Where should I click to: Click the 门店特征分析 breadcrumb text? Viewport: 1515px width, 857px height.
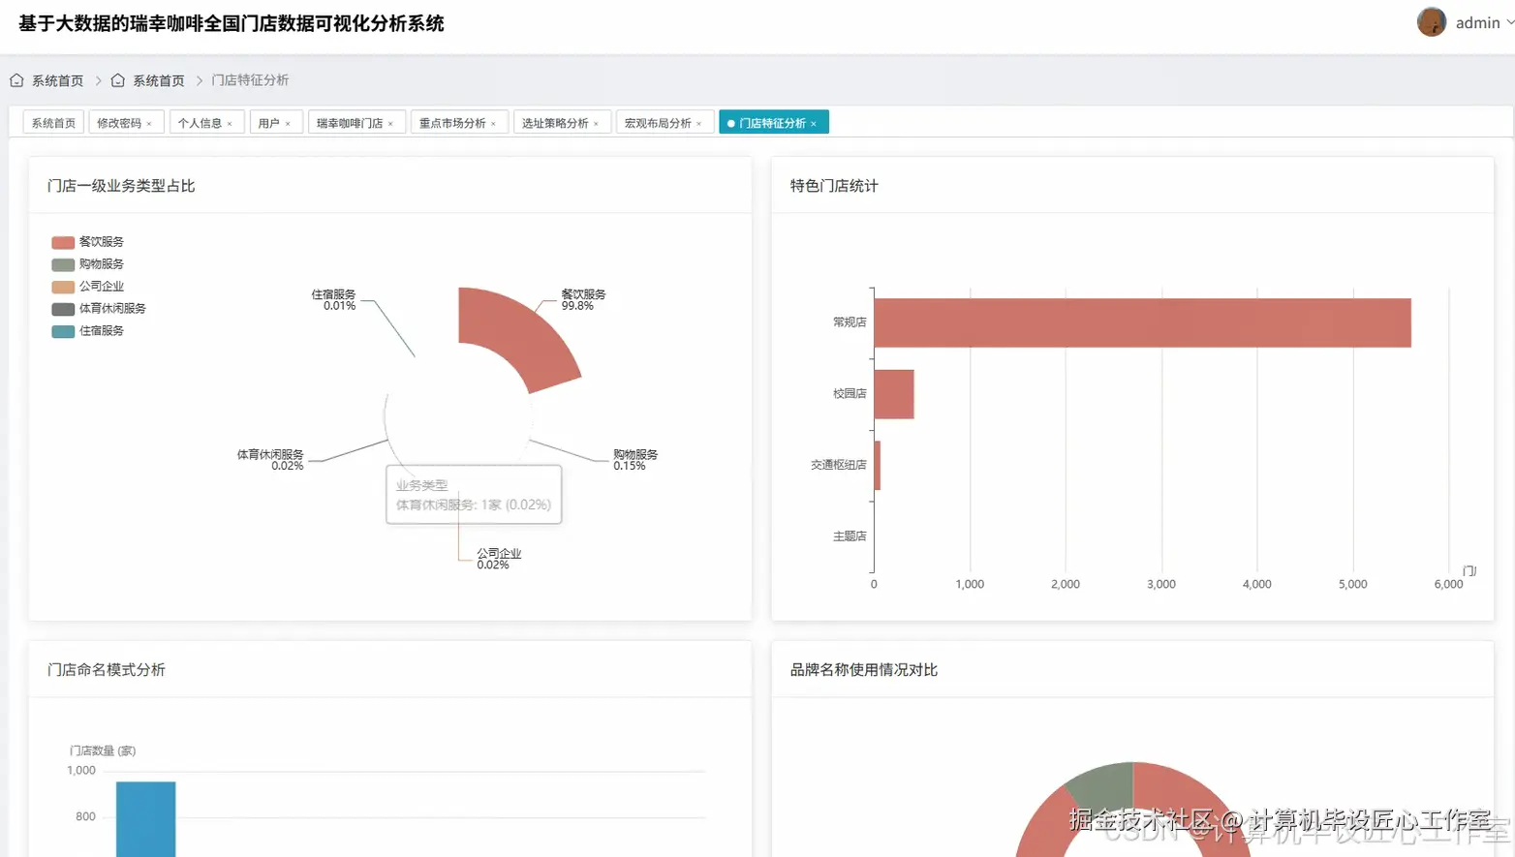(250, 80)
